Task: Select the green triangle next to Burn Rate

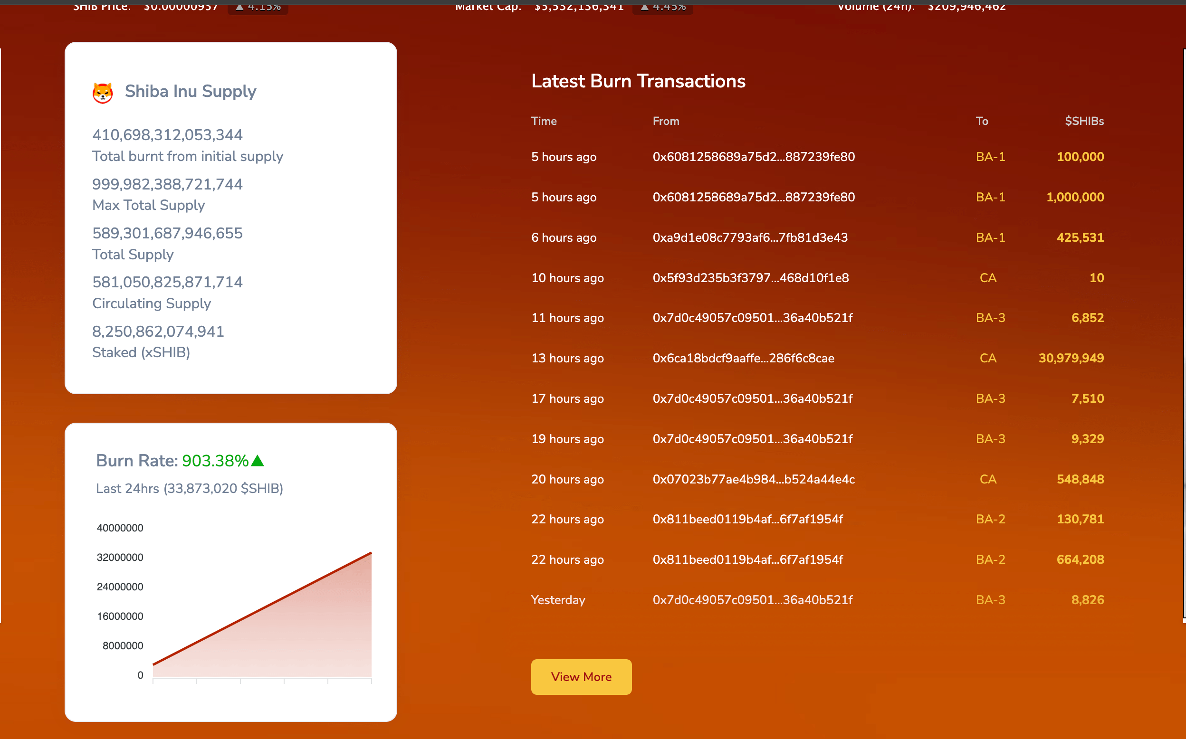Action: [258, 460]
